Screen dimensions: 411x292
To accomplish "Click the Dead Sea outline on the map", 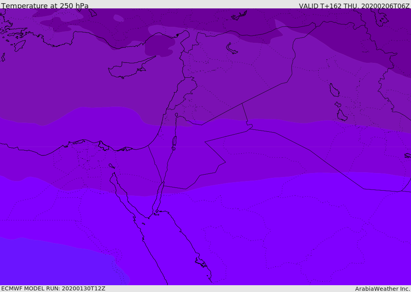I will click(174, 143).
